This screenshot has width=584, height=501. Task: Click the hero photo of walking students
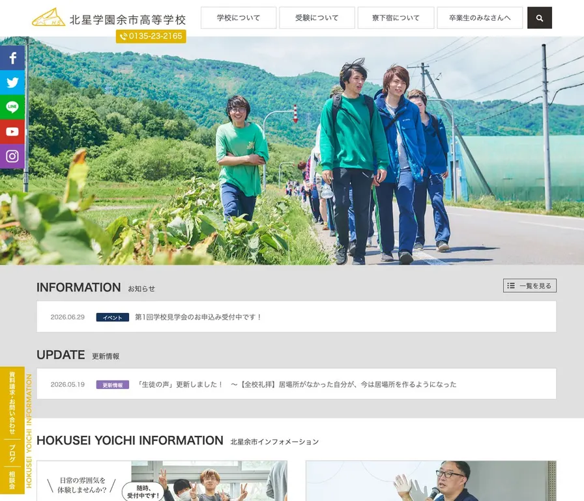(x=292, y=150)
